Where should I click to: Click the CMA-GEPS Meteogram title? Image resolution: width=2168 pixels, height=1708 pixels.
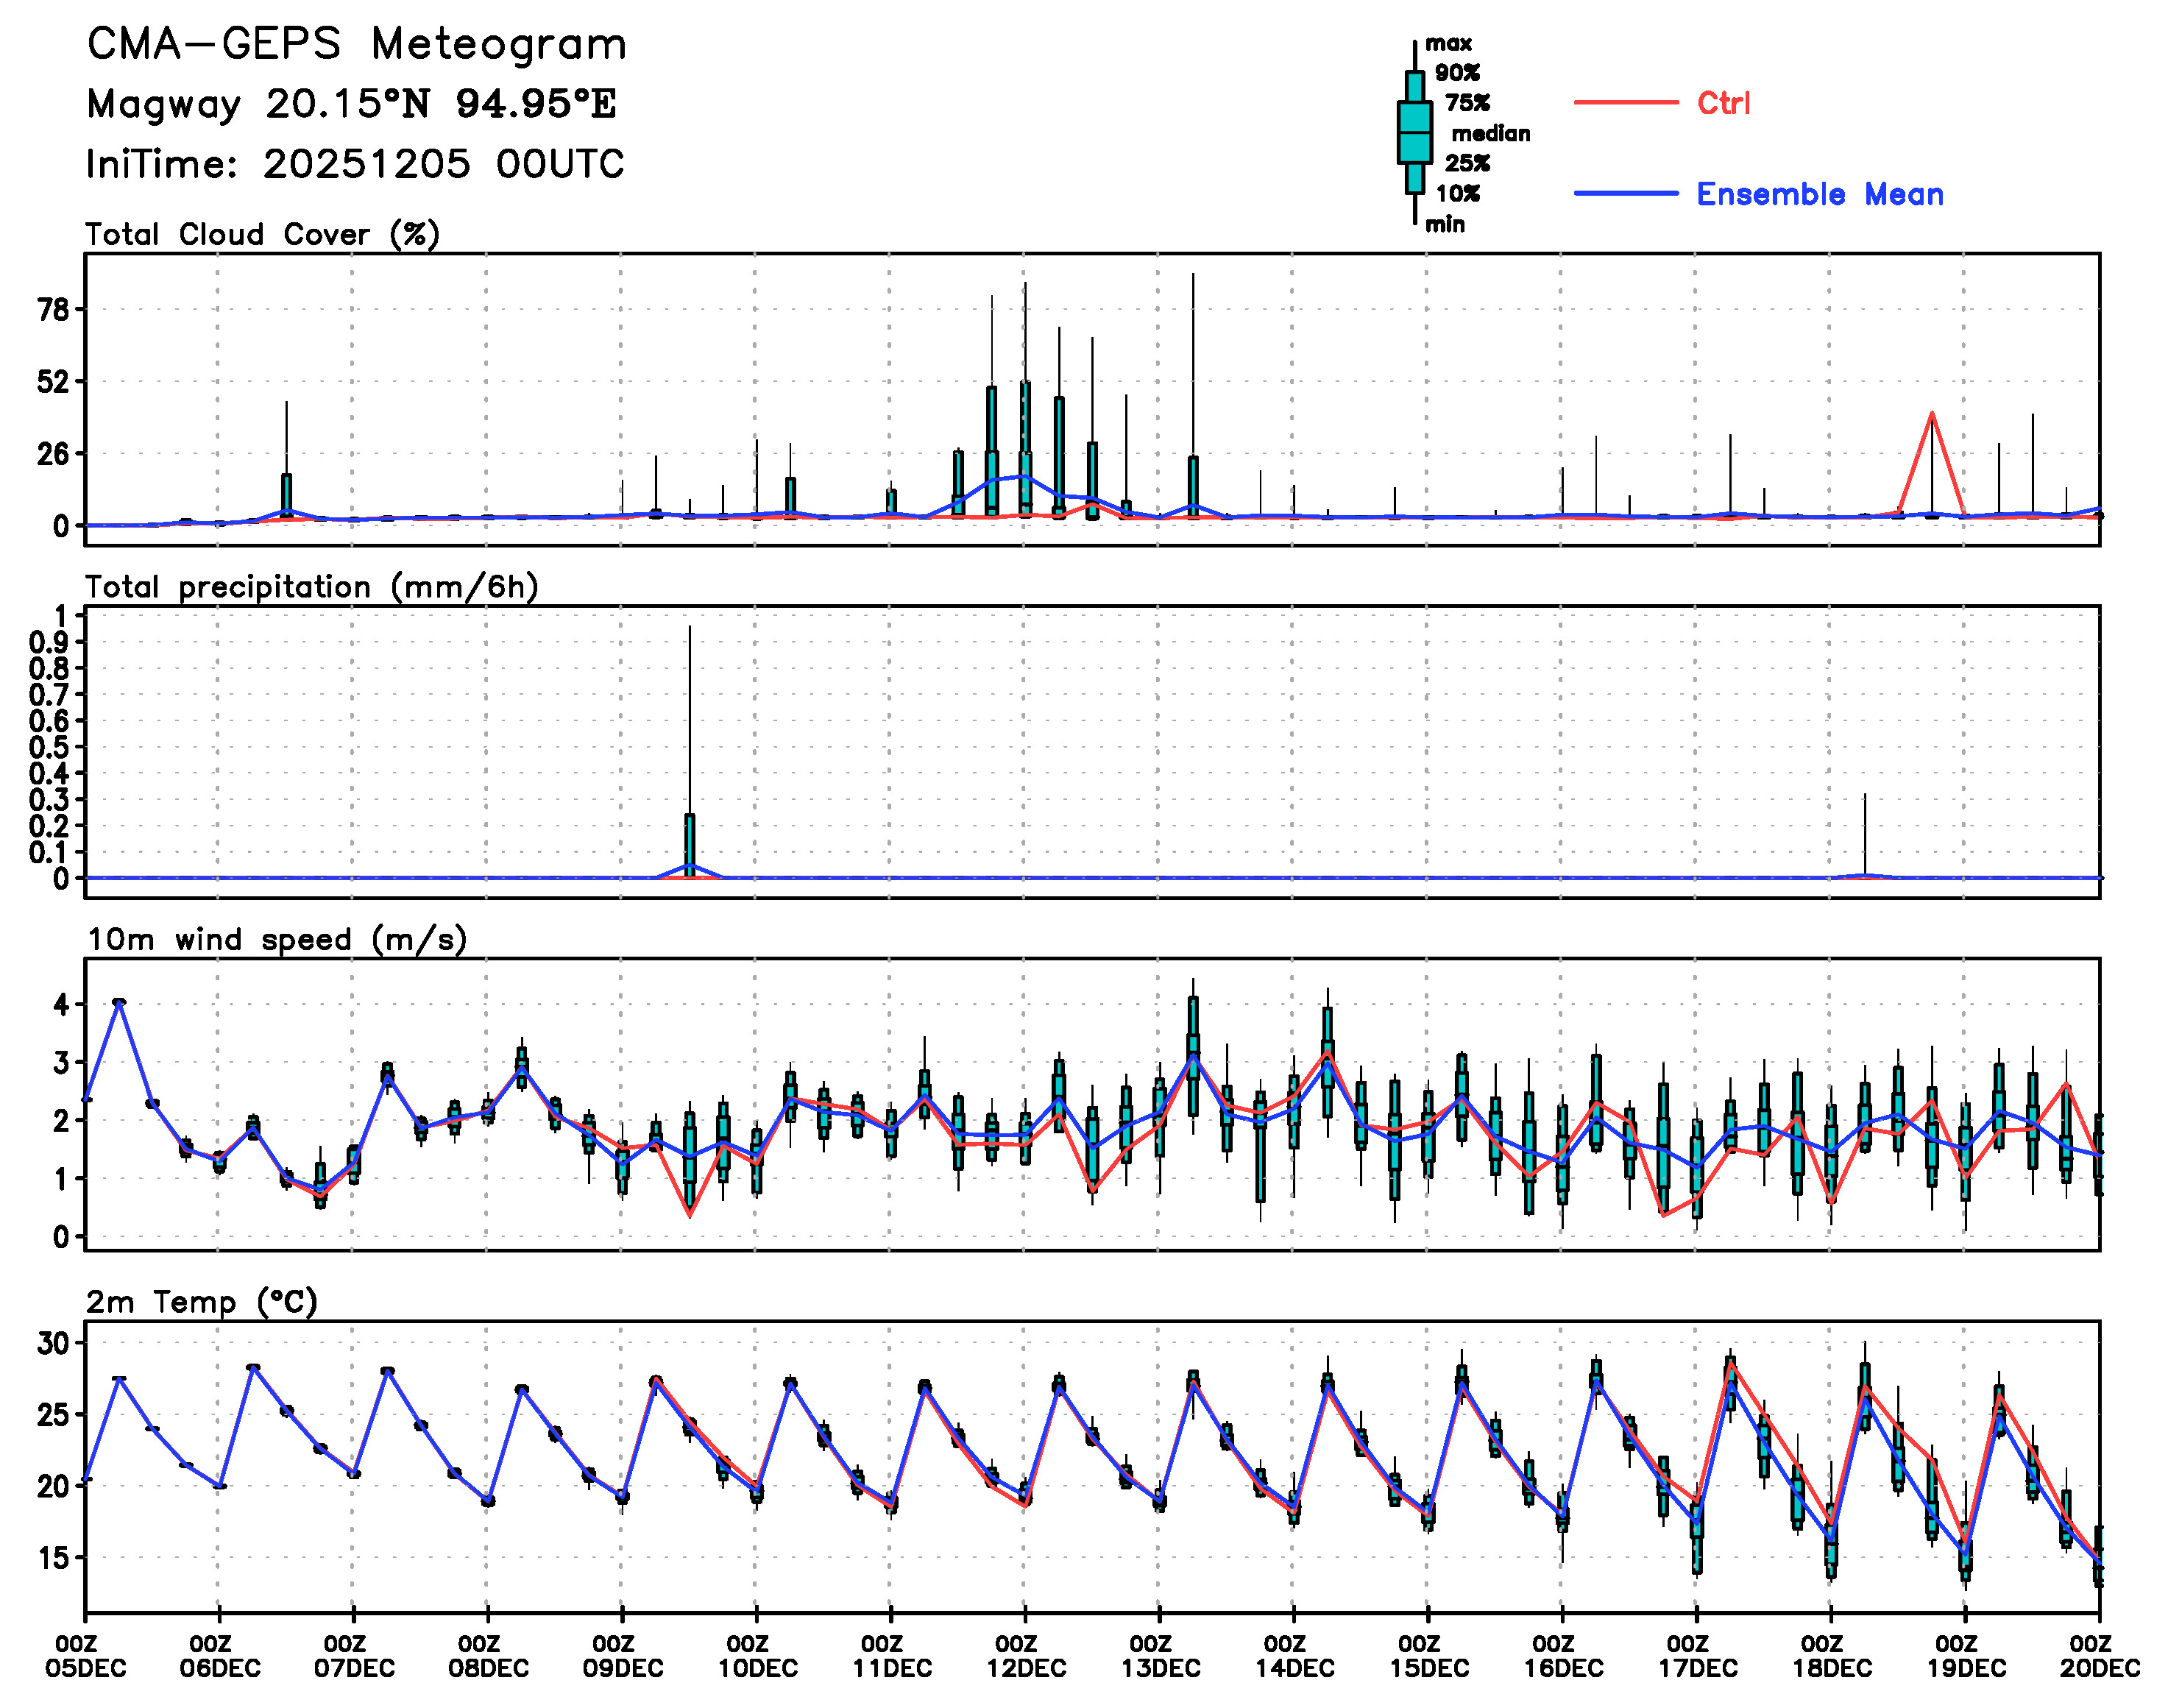pos(356,45)
